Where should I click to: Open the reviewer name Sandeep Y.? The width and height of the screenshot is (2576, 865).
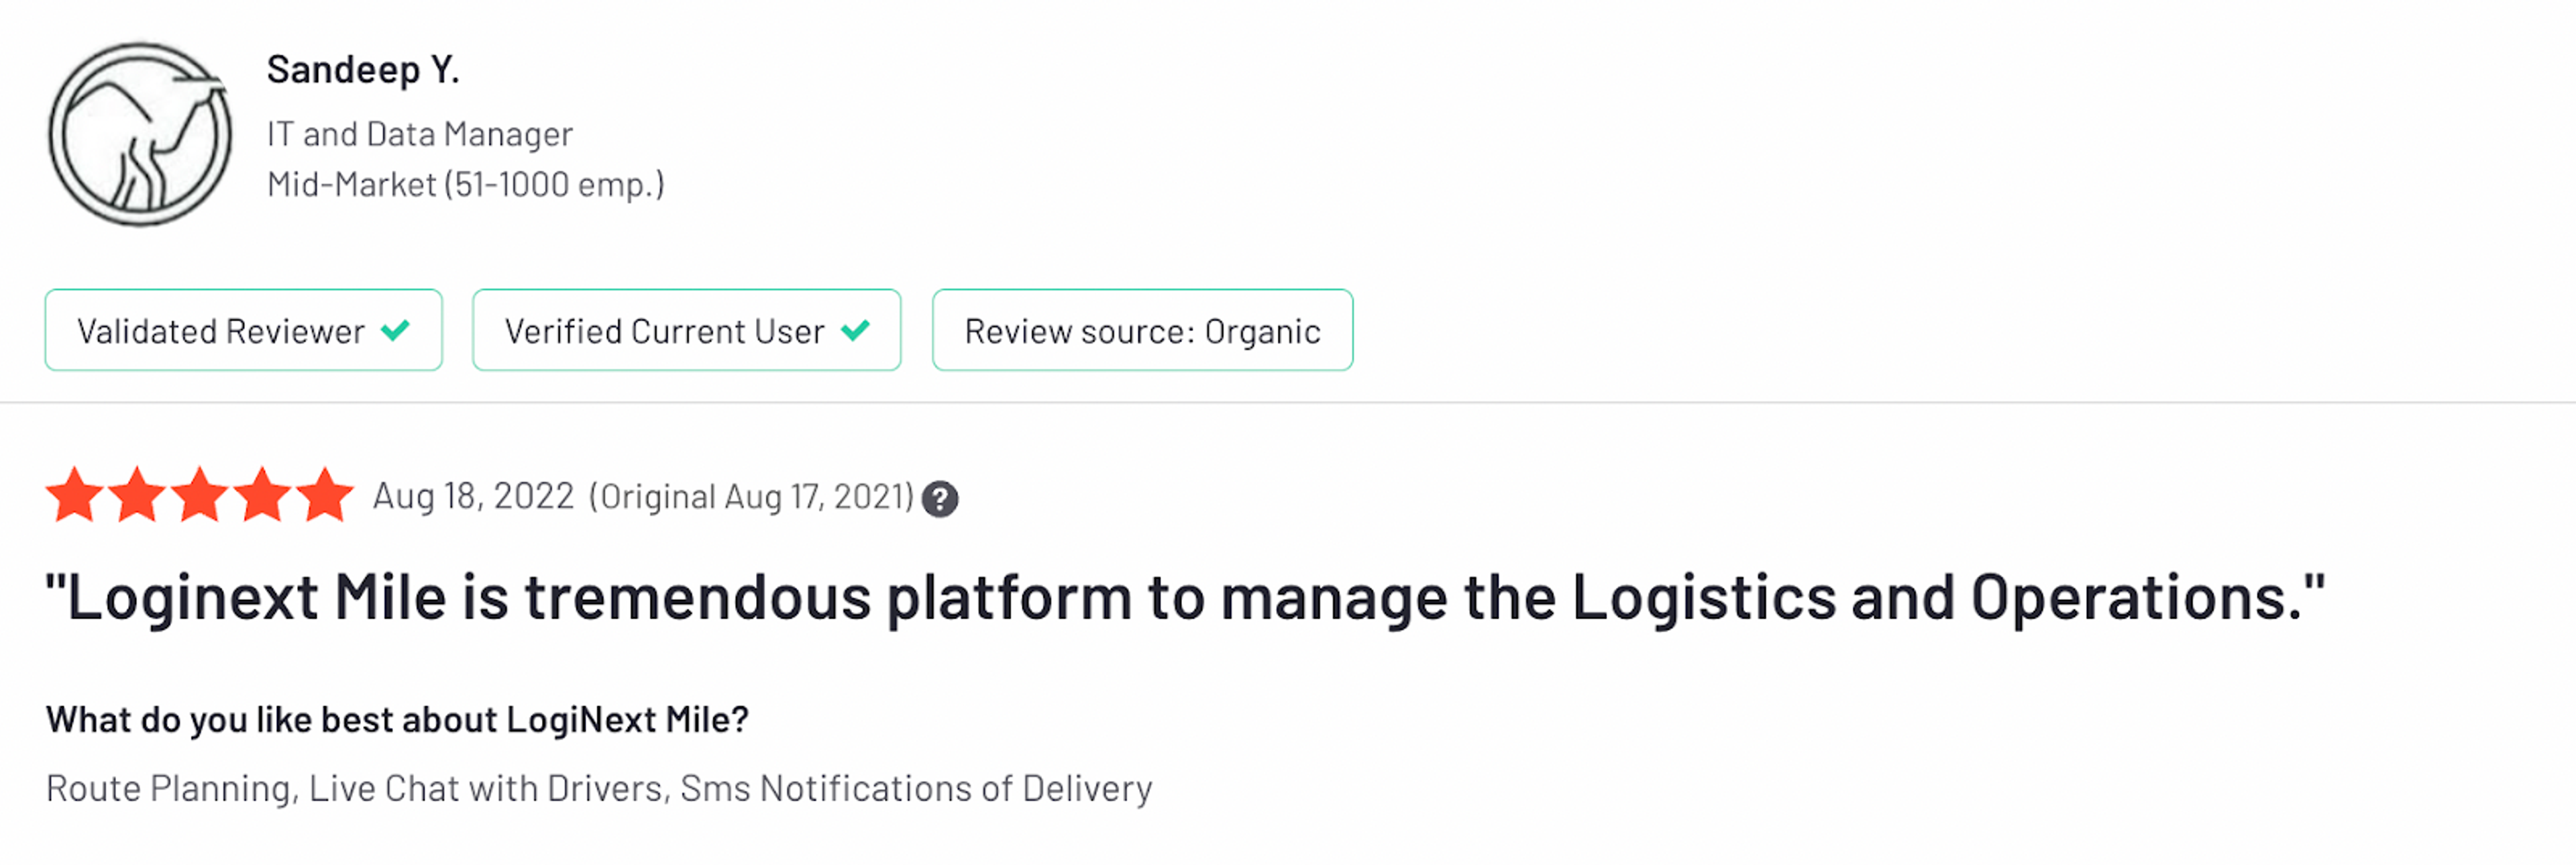tap(364, 70)
